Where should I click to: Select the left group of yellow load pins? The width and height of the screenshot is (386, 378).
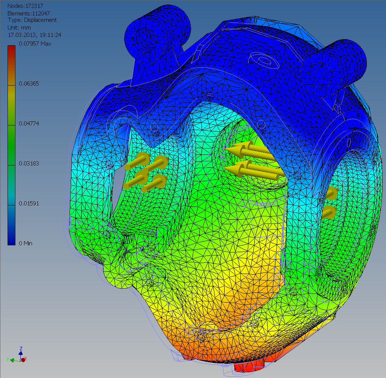coord(146,171)
